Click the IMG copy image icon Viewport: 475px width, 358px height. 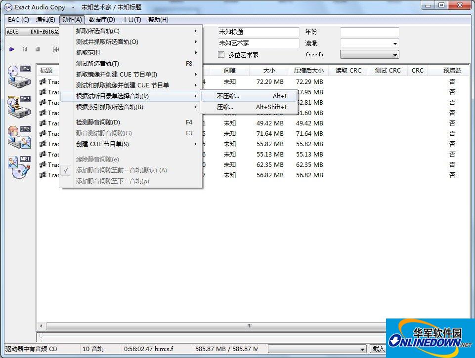[x=19, y=137]
